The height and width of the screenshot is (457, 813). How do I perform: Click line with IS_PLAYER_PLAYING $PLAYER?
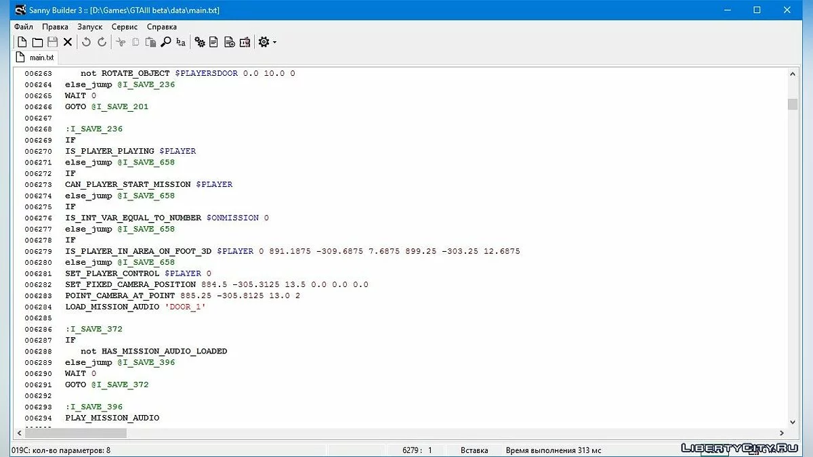131,151
